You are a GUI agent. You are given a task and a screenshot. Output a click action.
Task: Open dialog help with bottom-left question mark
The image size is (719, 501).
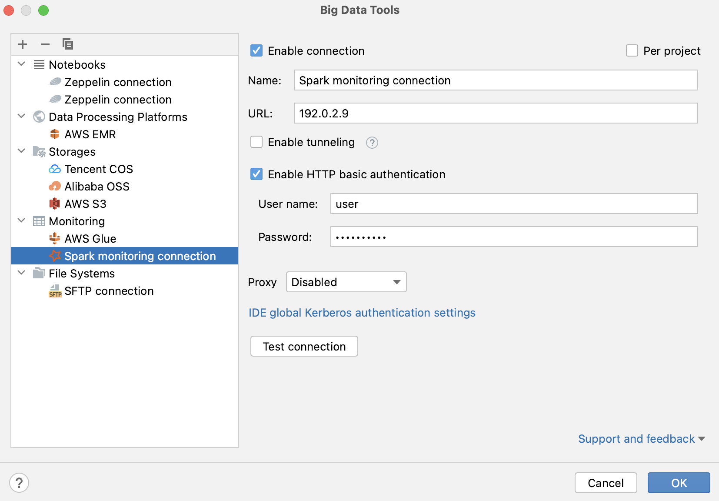point(19,483)
